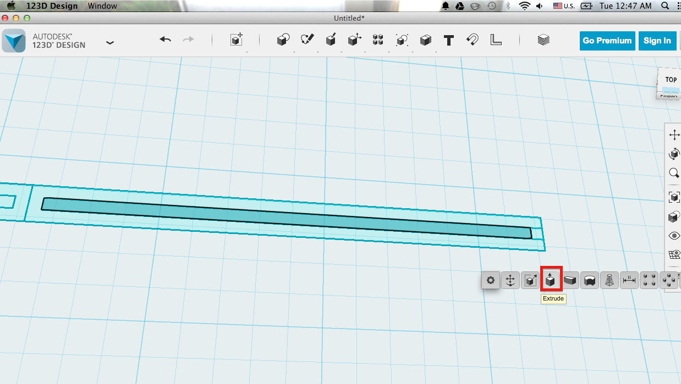The image size is (681, 384).
Task: Click the Fit view icon
Action: [674, 197]
